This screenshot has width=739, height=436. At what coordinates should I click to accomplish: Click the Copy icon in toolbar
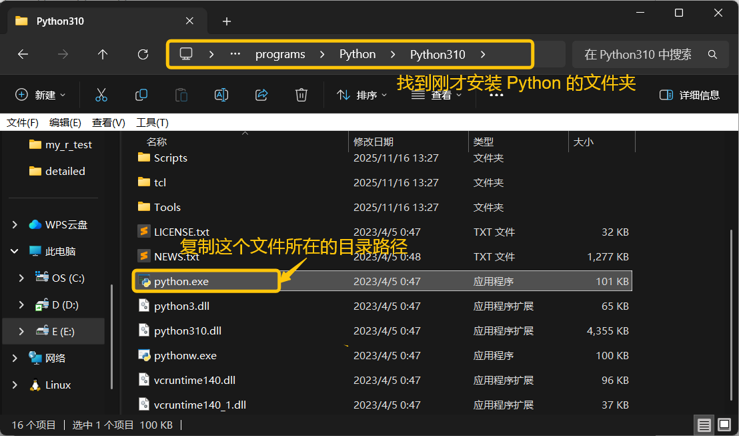pyautogui.click(x=141, y=95)
